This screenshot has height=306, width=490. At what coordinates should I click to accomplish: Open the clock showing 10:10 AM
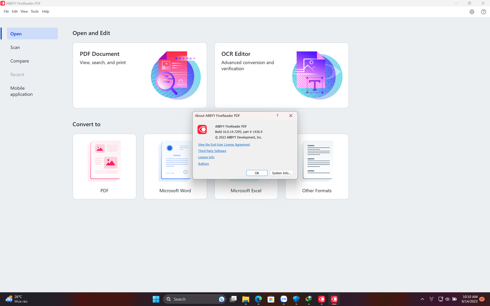coord(470,299)
